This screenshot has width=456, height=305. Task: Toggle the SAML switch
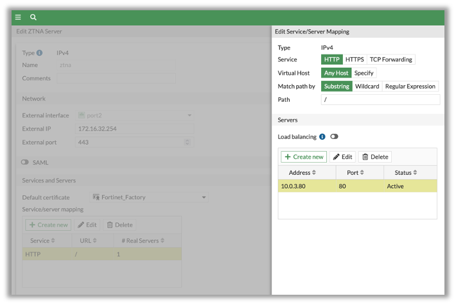tap(24, 162)
